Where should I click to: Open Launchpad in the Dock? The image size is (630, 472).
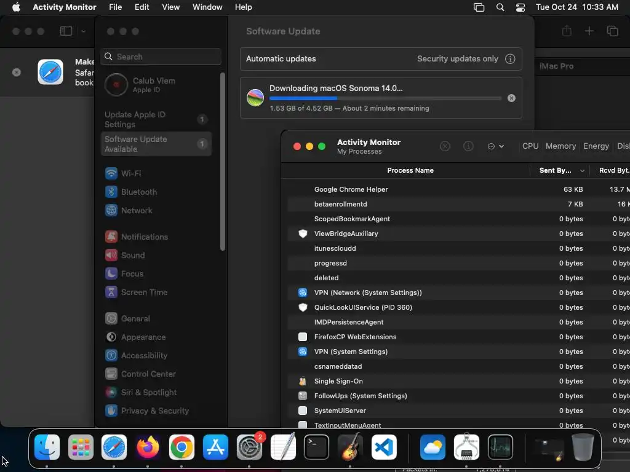click(81, 447)
